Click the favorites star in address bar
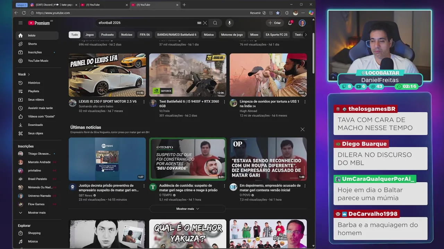The width and height of the screenshot is (444, 249). (277, 13)
